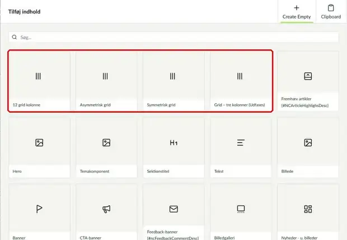Image resolution: width=347 pixels, height=240 pixels.
Task: Add the Fremhæv artikler block icon
Action: (x=308, y=76)
